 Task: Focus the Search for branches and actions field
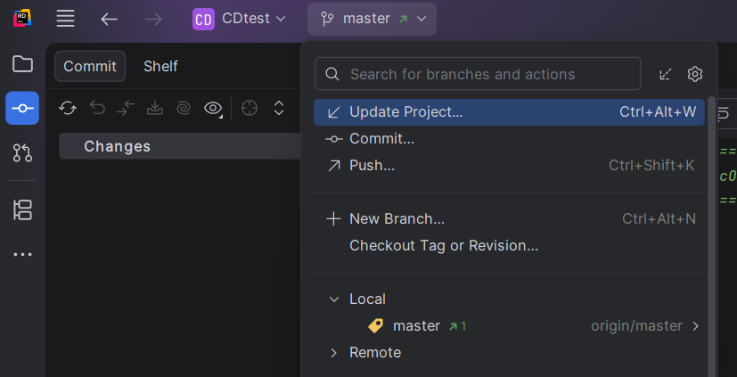478,74
